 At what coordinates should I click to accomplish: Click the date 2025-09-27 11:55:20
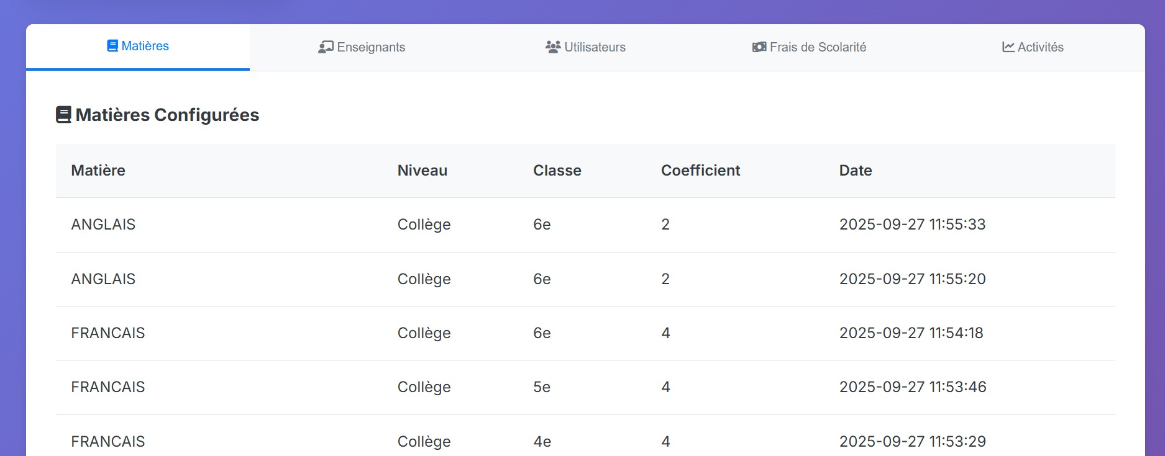(x=912, y=279)
